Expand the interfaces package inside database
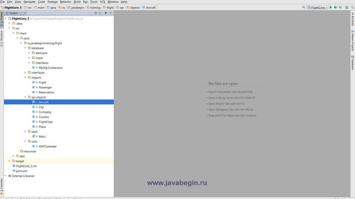This screenshot has height=199, width=355. coord(29,62)
